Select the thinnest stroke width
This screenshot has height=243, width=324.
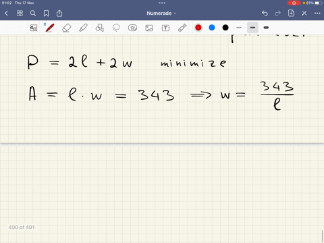coord(239,28)
